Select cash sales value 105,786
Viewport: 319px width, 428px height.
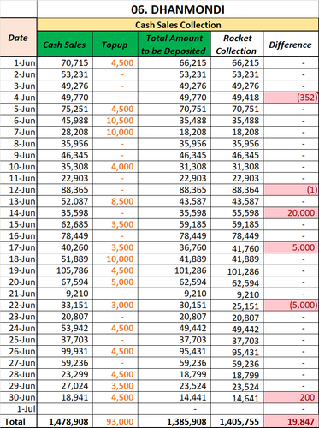pos(65,270)
